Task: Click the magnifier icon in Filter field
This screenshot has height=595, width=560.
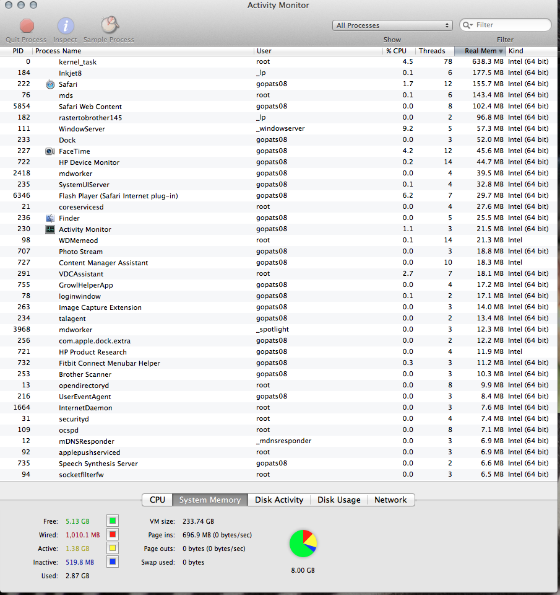Action: (468, 25)
